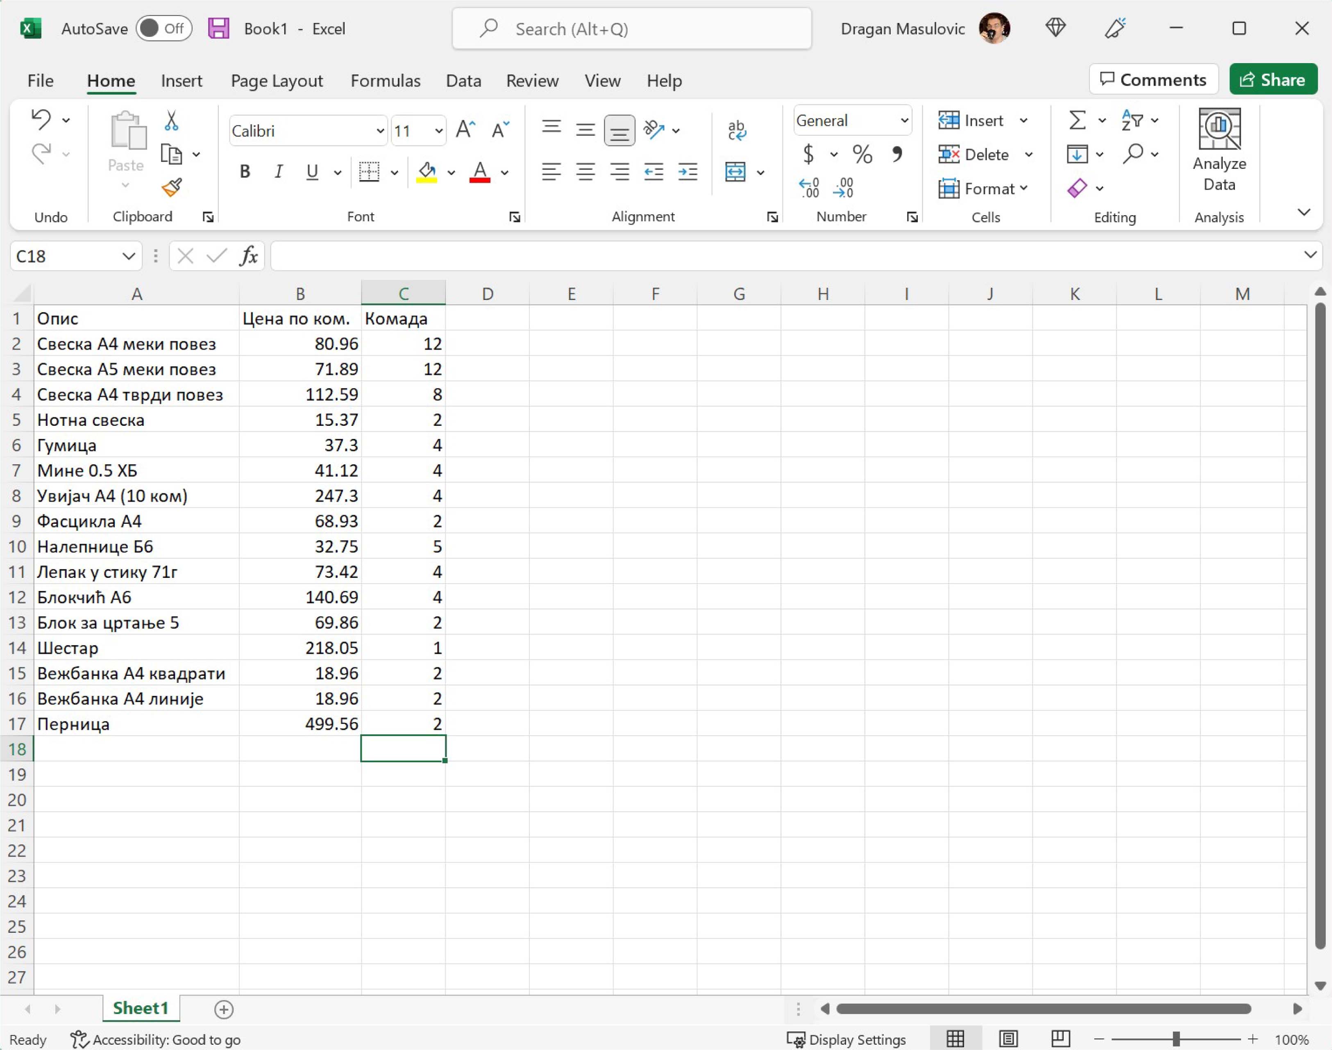Toggle Bold formatting

tap(245, 171)
